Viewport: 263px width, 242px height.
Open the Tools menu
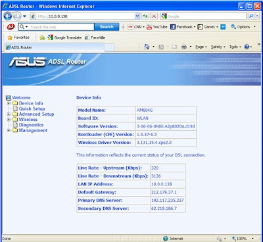[x=235, y=47]
